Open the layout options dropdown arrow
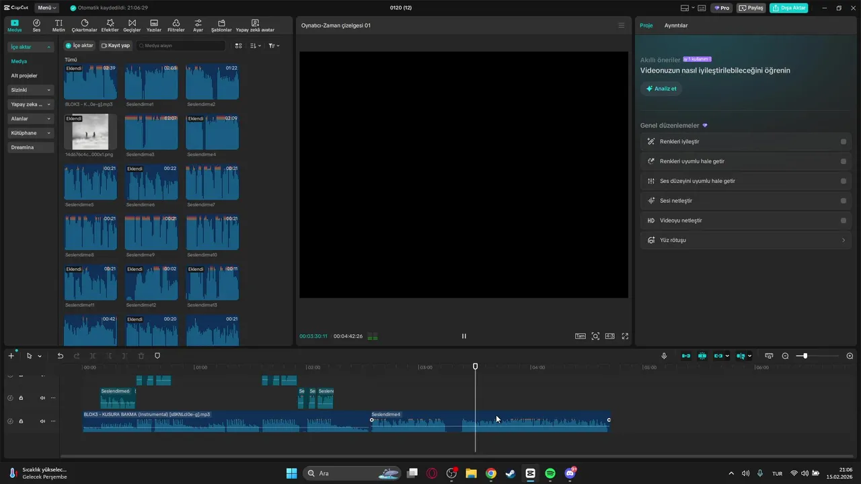This screenshot has width=861, height=484. (x=693, y=8)
